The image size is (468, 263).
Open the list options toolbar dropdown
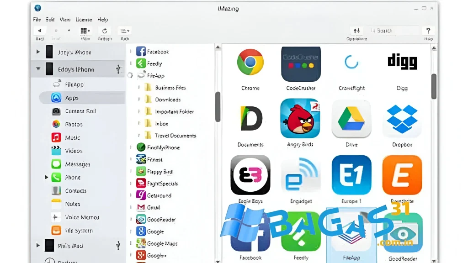coord(124,31)
